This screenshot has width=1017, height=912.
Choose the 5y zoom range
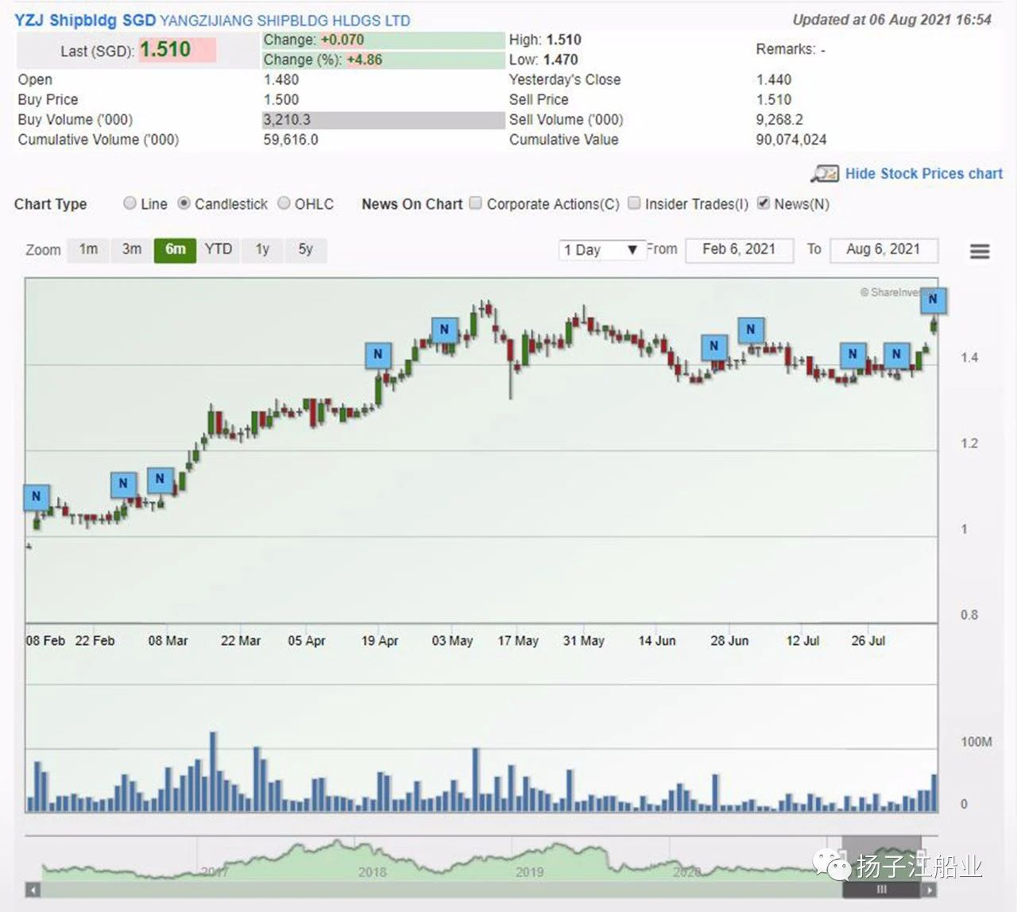pos(306,249)
